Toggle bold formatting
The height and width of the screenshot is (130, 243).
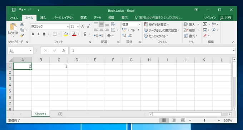(x=33, y=34)
